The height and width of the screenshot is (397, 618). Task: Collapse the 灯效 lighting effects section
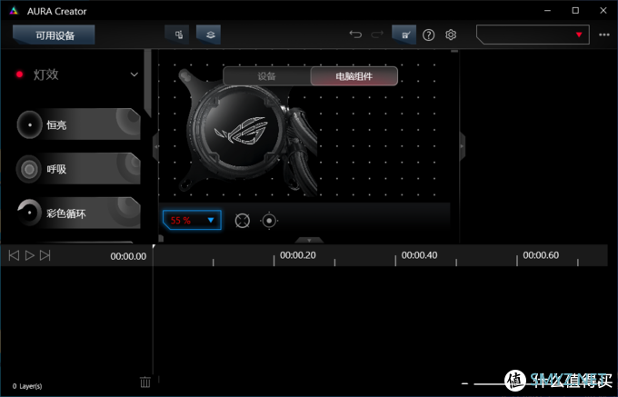pyautogui.click(x=135, y=74)
